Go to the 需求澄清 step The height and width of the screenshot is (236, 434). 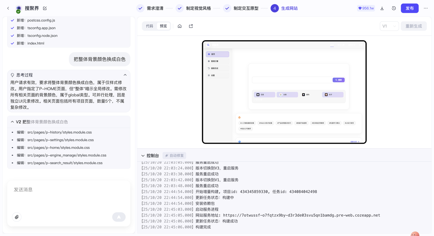tap(151, 8)
